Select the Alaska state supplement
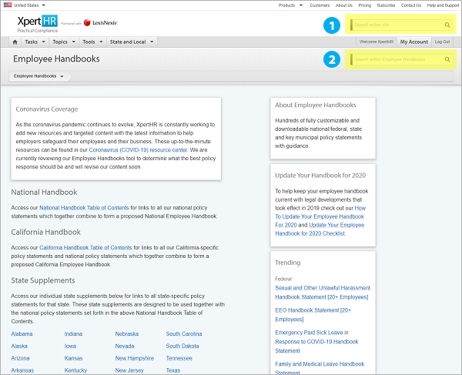 (19, 347)
